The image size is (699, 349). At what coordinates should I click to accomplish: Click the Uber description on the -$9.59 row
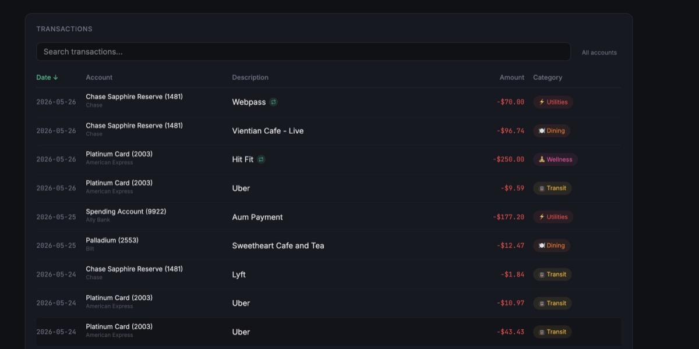click(241, 188)
